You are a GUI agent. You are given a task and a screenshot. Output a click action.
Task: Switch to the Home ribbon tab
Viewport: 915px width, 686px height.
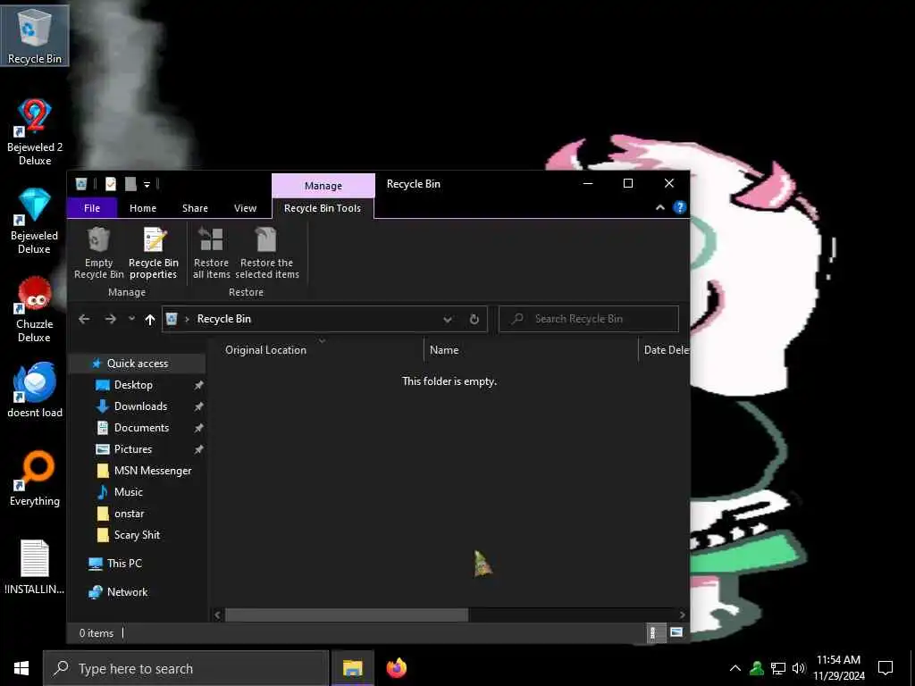(x=143, y=208)
